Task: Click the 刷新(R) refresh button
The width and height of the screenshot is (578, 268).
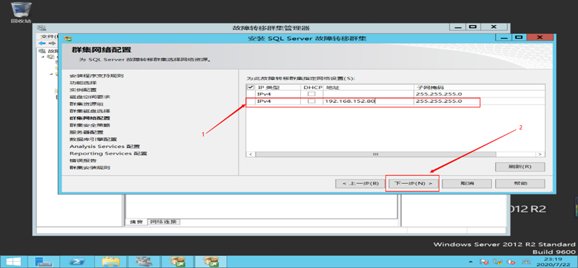Action: click(520, 166)
